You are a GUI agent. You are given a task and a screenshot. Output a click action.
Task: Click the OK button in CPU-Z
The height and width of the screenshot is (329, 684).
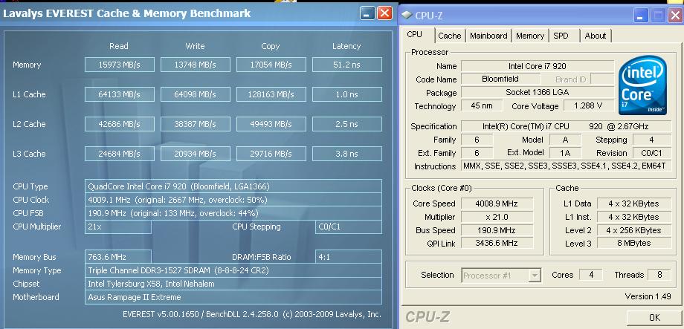[x=654, y=318]
